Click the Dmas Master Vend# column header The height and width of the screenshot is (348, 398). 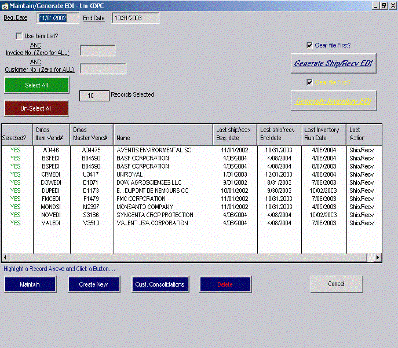(x=92, y=135)
